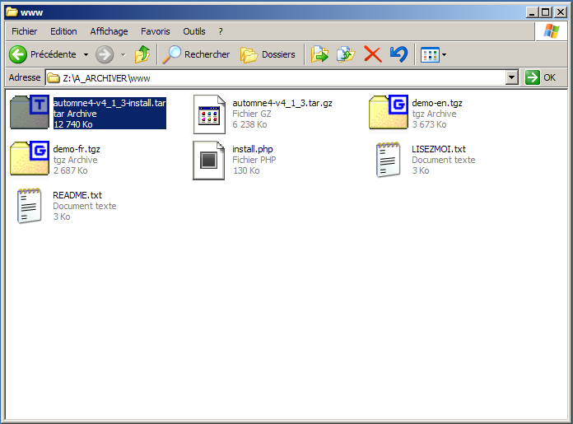Viewport: 573px width, 424px height.
Task: Click the address field Z:\A_ARCHIVER\www
Action: tap(276, 78)
